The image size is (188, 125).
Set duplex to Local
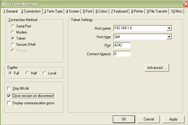(x=45, y=73)
